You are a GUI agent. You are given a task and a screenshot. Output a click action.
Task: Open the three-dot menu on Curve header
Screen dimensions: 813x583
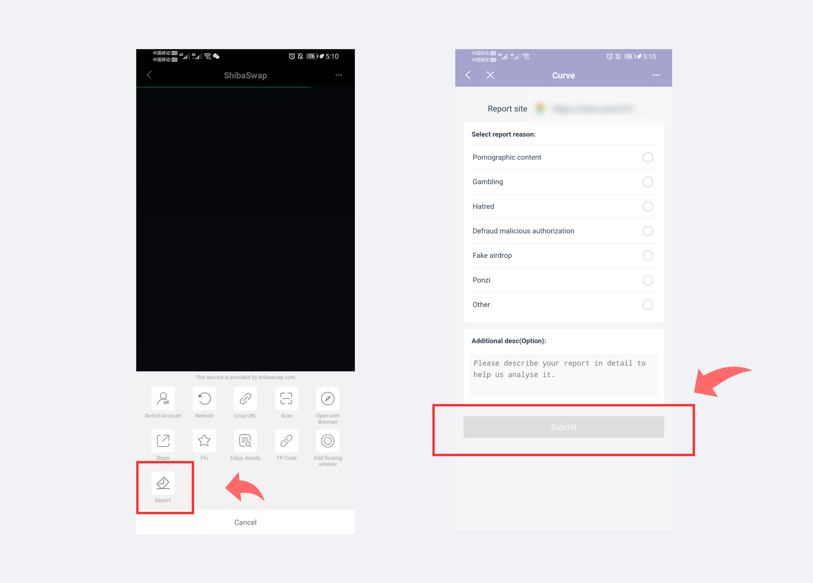coord(656,75)
